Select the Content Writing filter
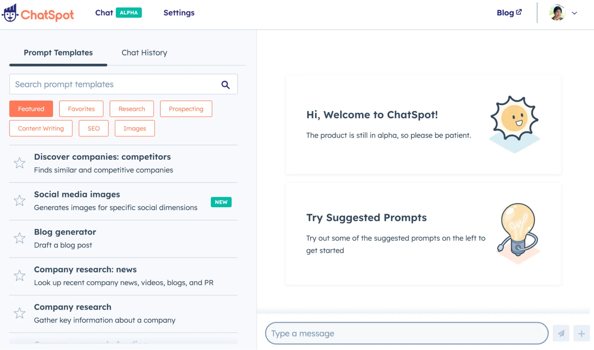Image resolution: width=594 pixels, height=350 pixels. (41, 129)
